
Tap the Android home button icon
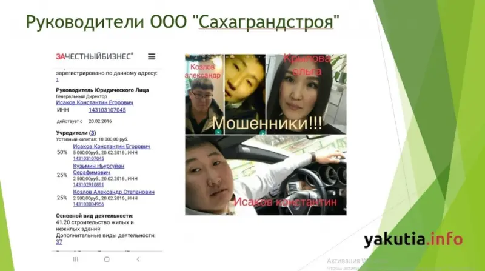click(x=107, y=259)
